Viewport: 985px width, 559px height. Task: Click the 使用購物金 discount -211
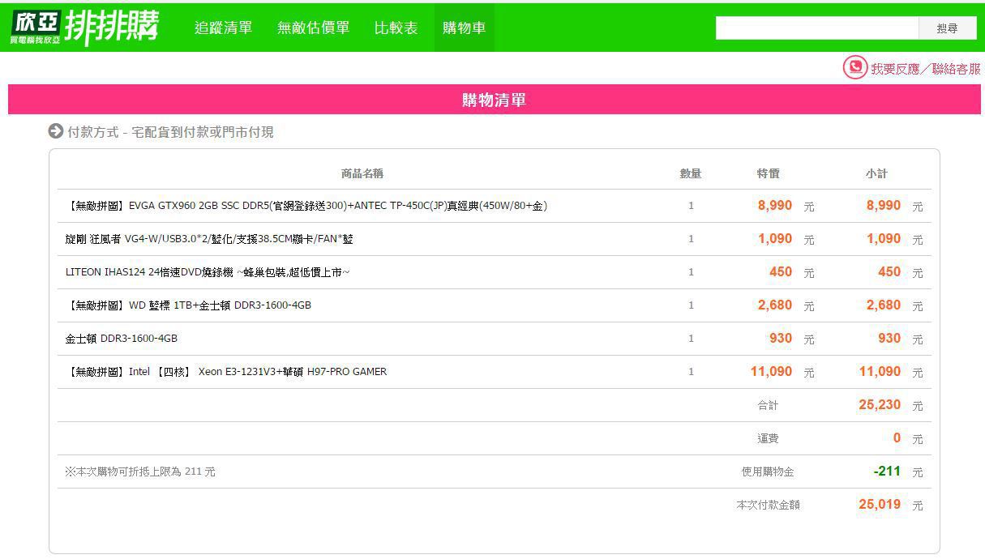tap(887, 471)
